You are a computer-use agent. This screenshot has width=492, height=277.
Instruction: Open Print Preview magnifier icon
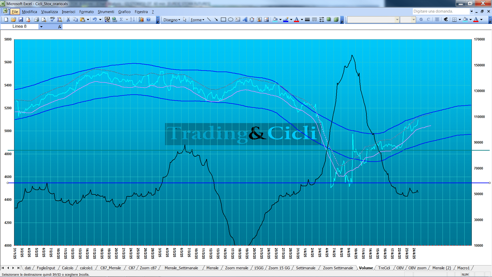[44, 19]
